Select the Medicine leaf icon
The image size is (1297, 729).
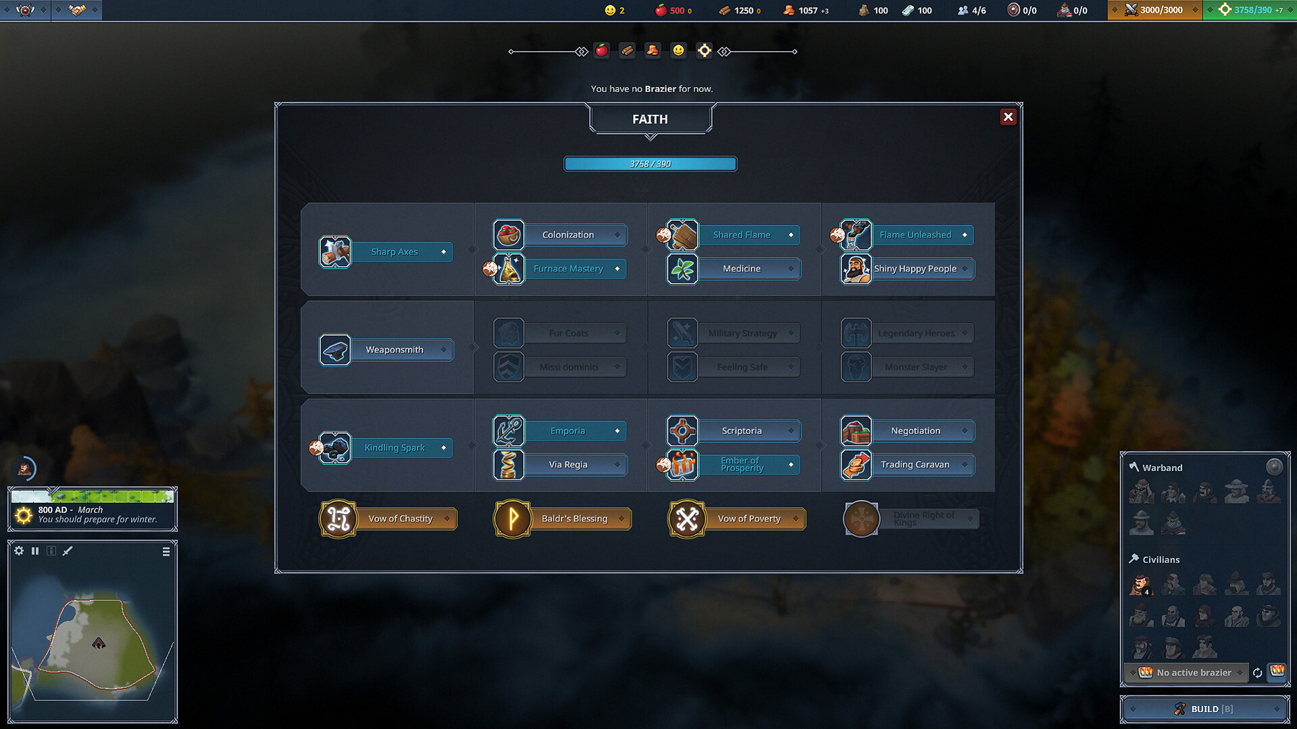(682, 269)
